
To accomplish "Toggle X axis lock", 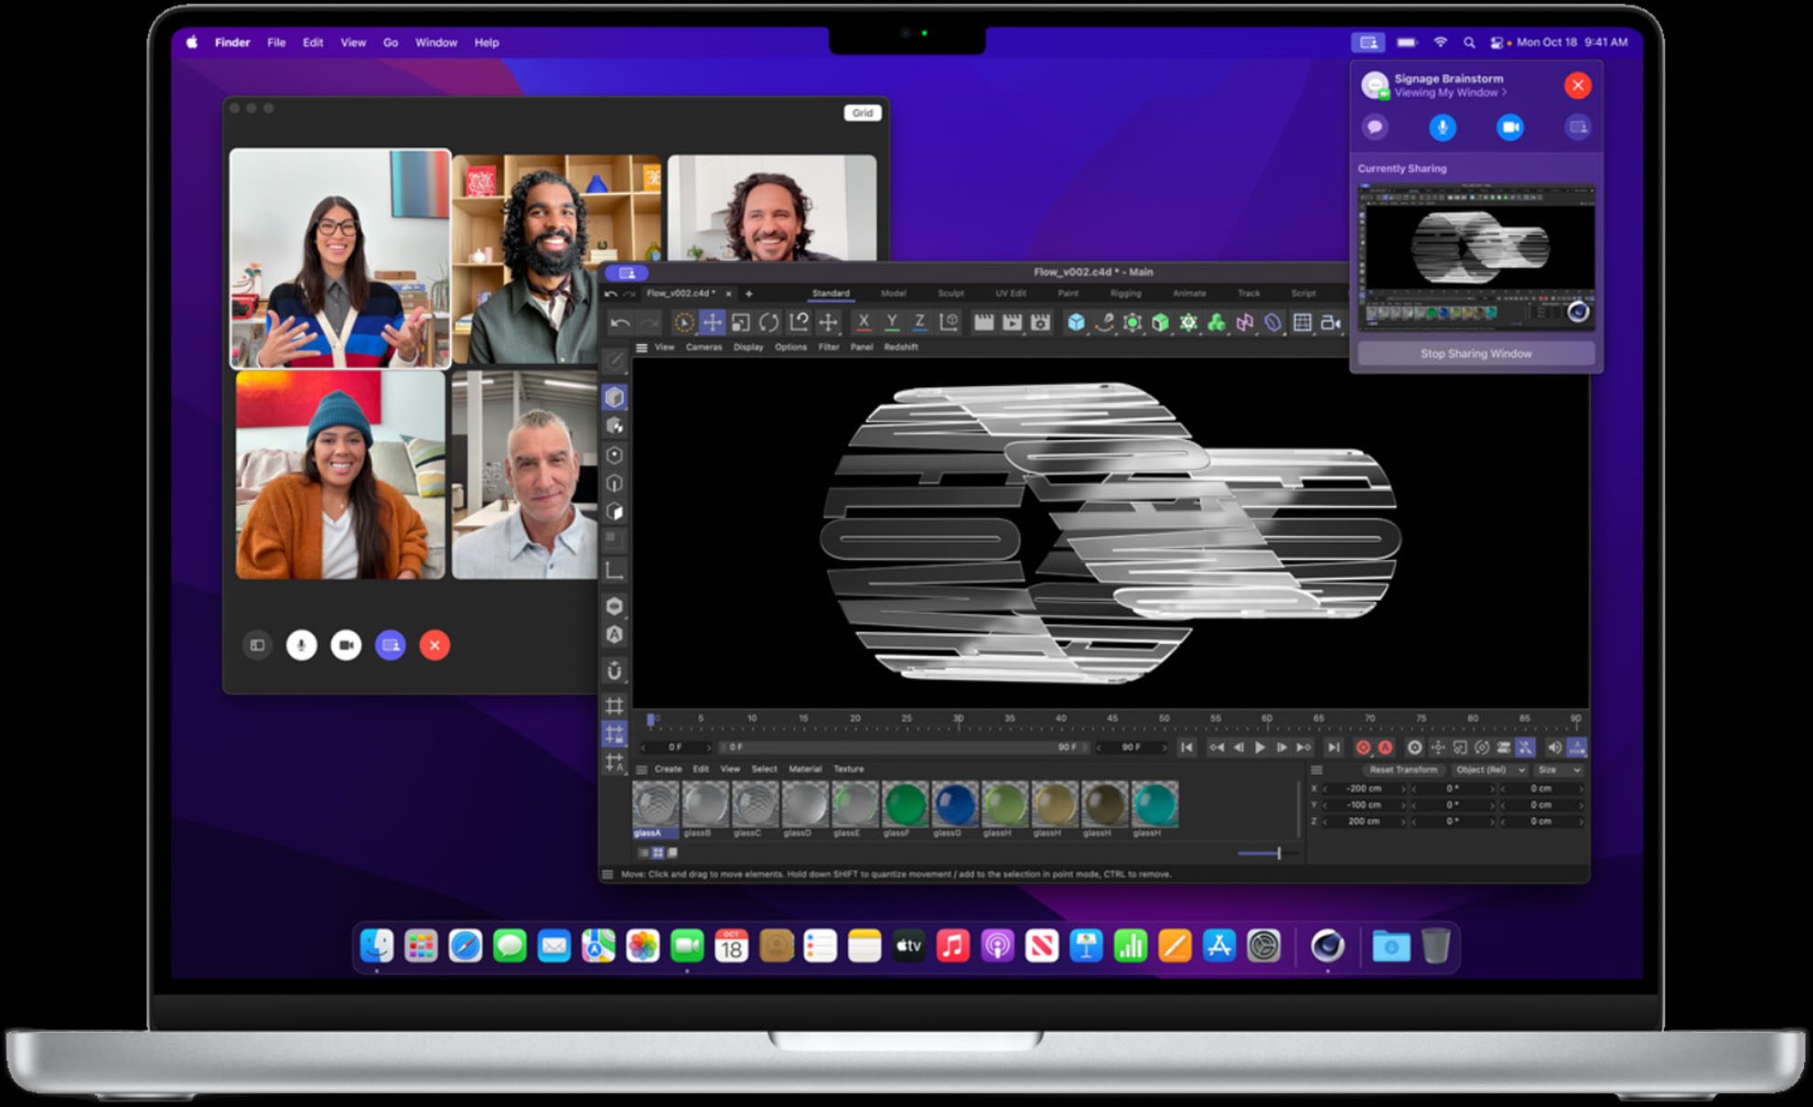I will pos(863,322).
